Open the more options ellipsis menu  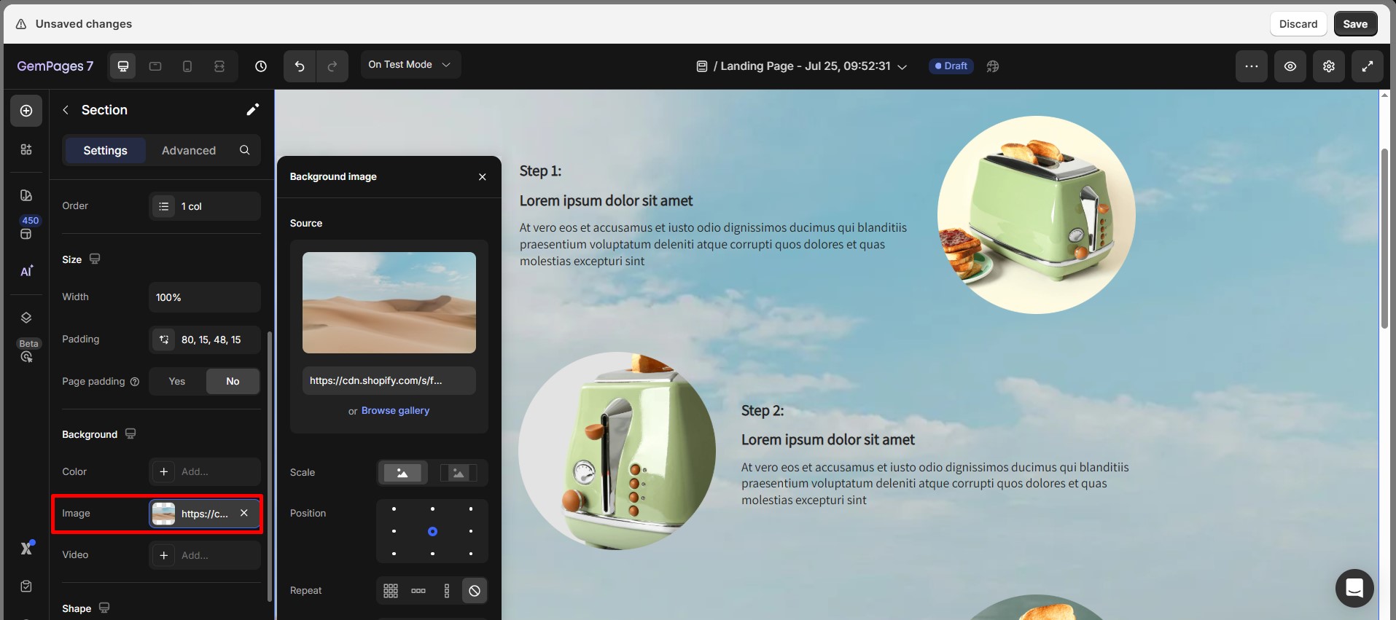coord(1252,66)
